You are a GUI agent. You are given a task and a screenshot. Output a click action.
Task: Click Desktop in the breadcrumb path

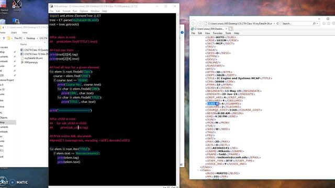(31, 38)
